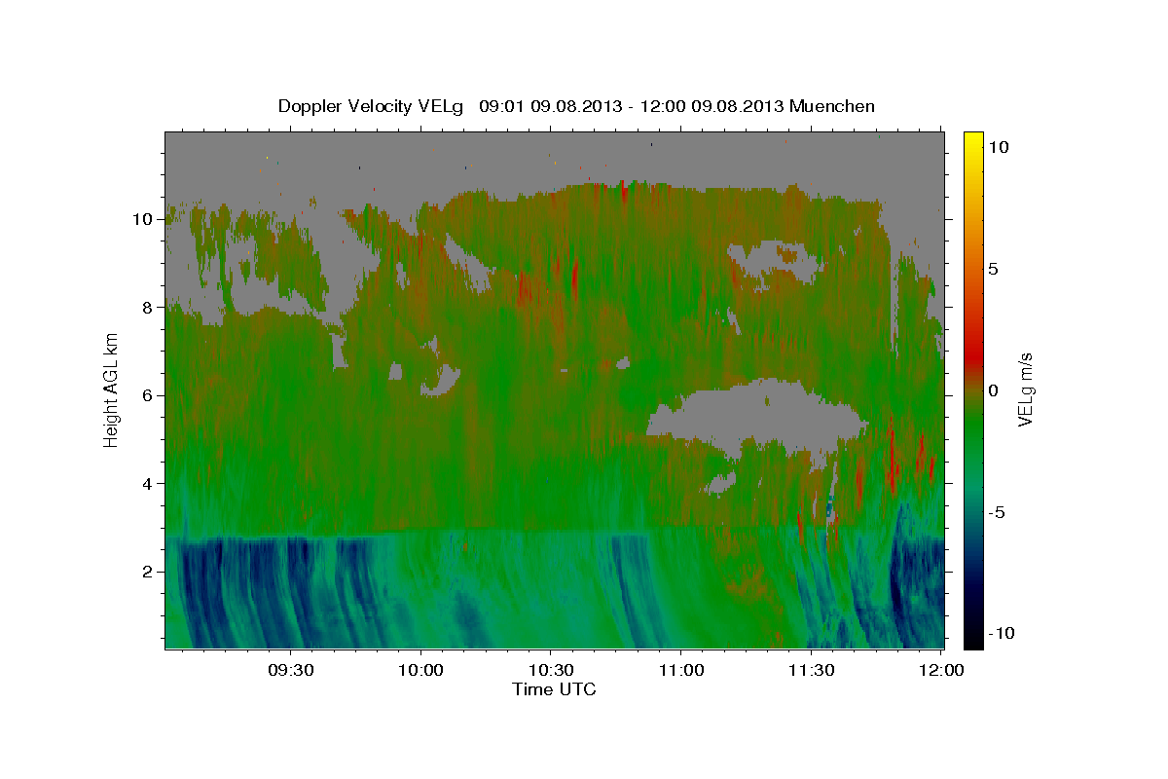Click the 'Height AGL km' axis label
Viewport: 1168px width, 779px height.
point(112,389)
